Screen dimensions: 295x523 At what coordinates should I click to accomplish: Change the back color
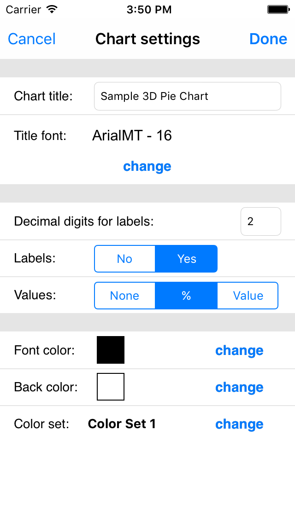pyautogui.click(x=239, y=387)
